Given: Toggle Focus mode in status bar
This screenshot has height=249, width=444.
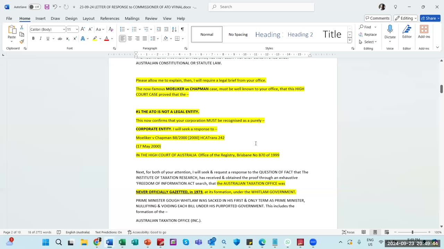Looking at the screenshot, I should pos(348,232).
